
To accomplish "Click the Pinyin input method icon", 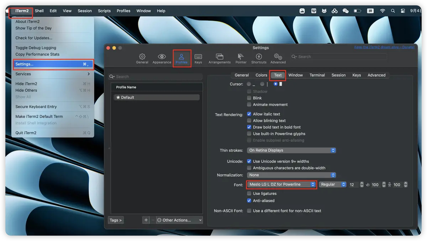I will click(370, 11).
